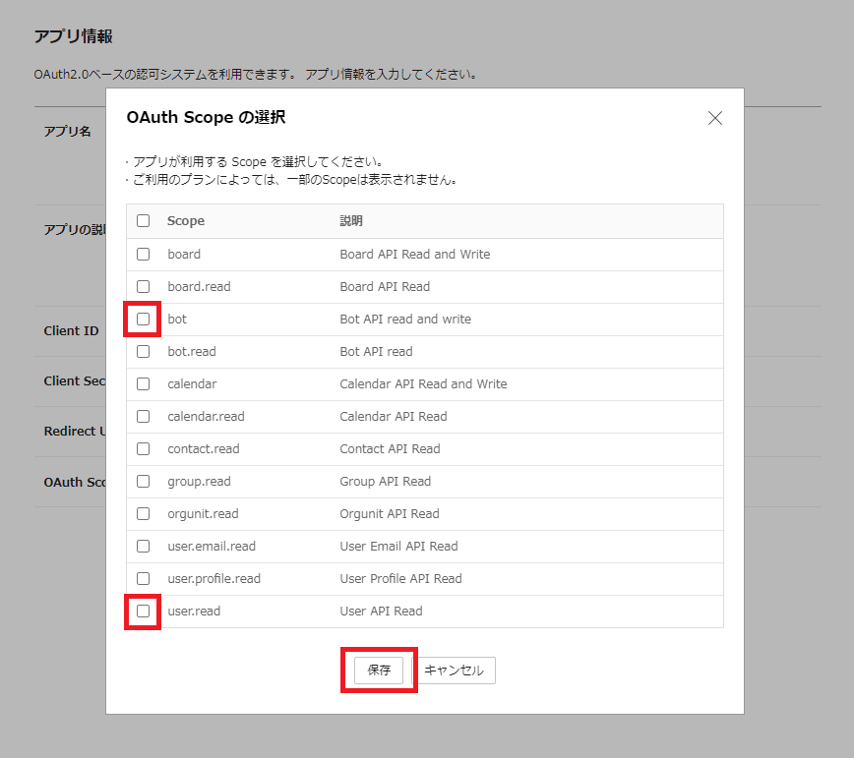854x758 pixels.
Task: Check the orgunit.read scope checkbox
Action: (x=144, y=513)
